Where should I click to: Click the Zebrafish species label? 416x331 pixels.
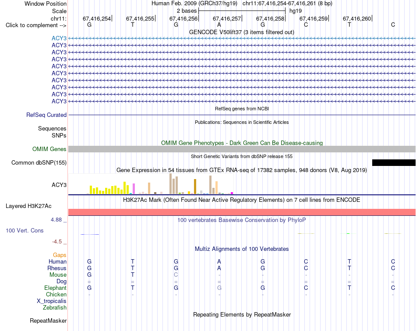pos(55,308)
